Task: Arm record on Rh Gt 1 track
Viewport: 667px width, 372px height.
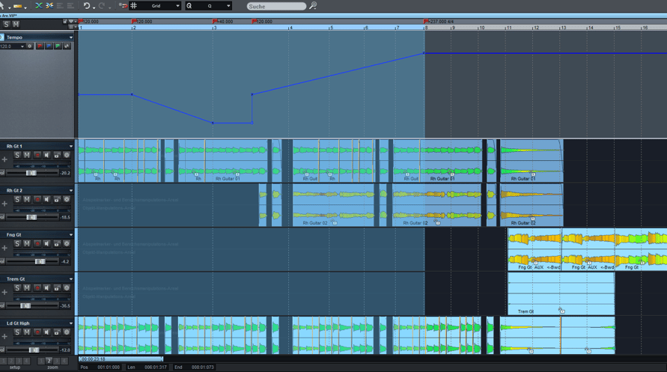Action: pyautogui.click(x=37, y=155)
